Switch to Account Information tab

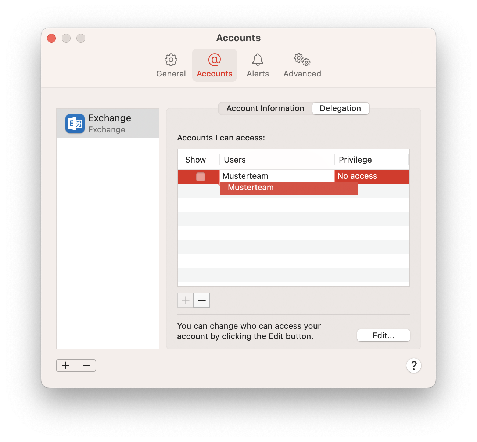265,108
